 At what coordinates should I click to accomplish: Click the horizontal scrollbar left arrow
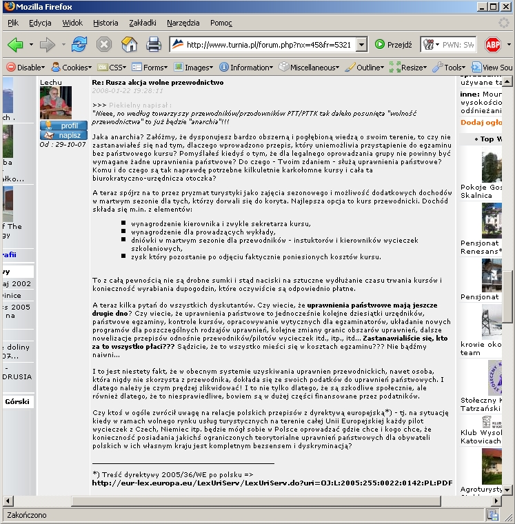(8, 501)
